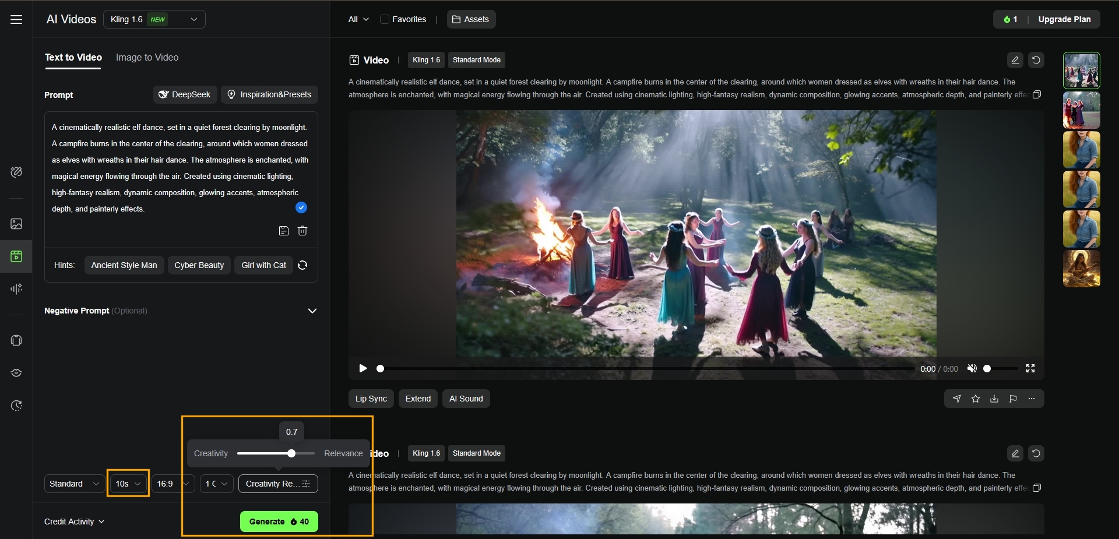Image resolution: width=1119 pixels, height=539 pixels.
Task: Report the video with the flag icon
Action: [x=1013, y=399]
